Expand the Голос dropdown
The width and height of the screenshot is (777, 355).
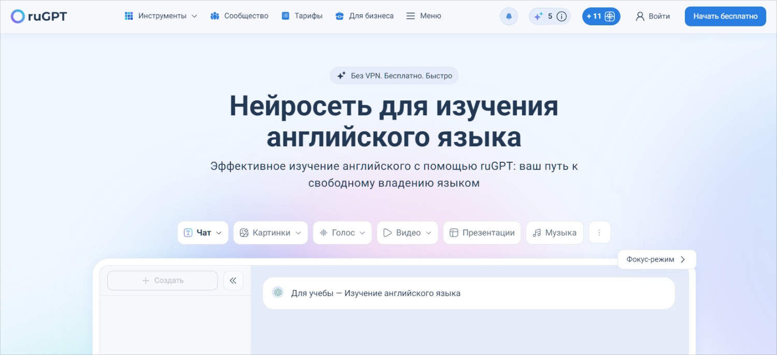(362, 233)
